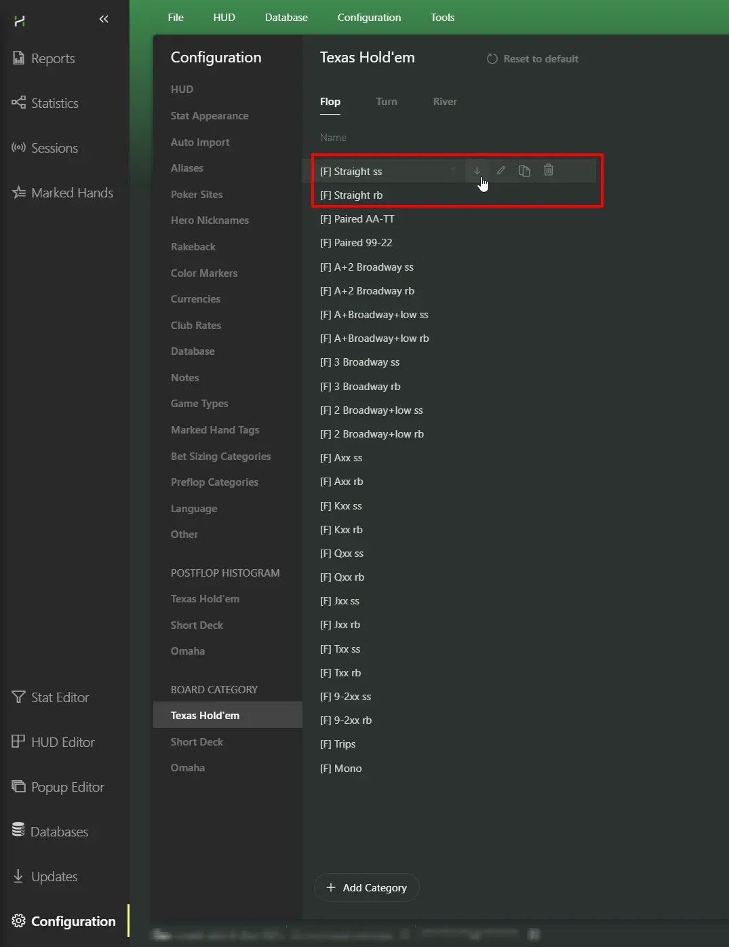Delete the Straight ss category with trash icon
The width and height of the screenshot is (729, 947).
point(549,171)
